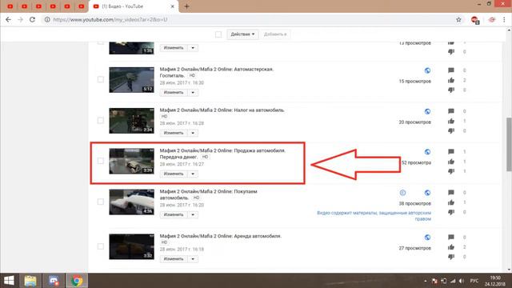Click the Добавить в button
This screenshot has width=512, height=288.
point(275,34)
